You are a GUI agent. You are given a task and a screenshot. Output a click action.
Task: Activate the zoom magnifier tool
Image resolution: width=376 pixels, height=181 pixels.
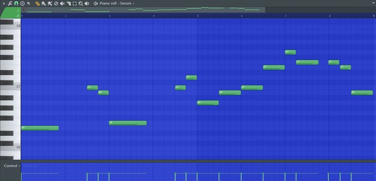tap(81, 3)
